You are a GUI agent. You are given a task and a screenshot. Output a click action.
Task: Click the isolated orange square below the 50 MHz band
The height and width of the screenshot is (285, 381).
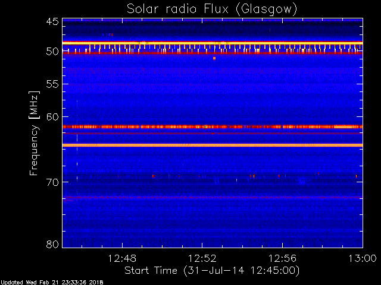214,58
